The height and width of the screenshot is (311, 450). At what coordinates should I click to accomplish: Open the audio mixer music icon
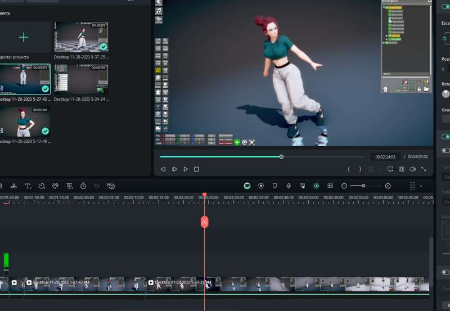tap(303, 186)
